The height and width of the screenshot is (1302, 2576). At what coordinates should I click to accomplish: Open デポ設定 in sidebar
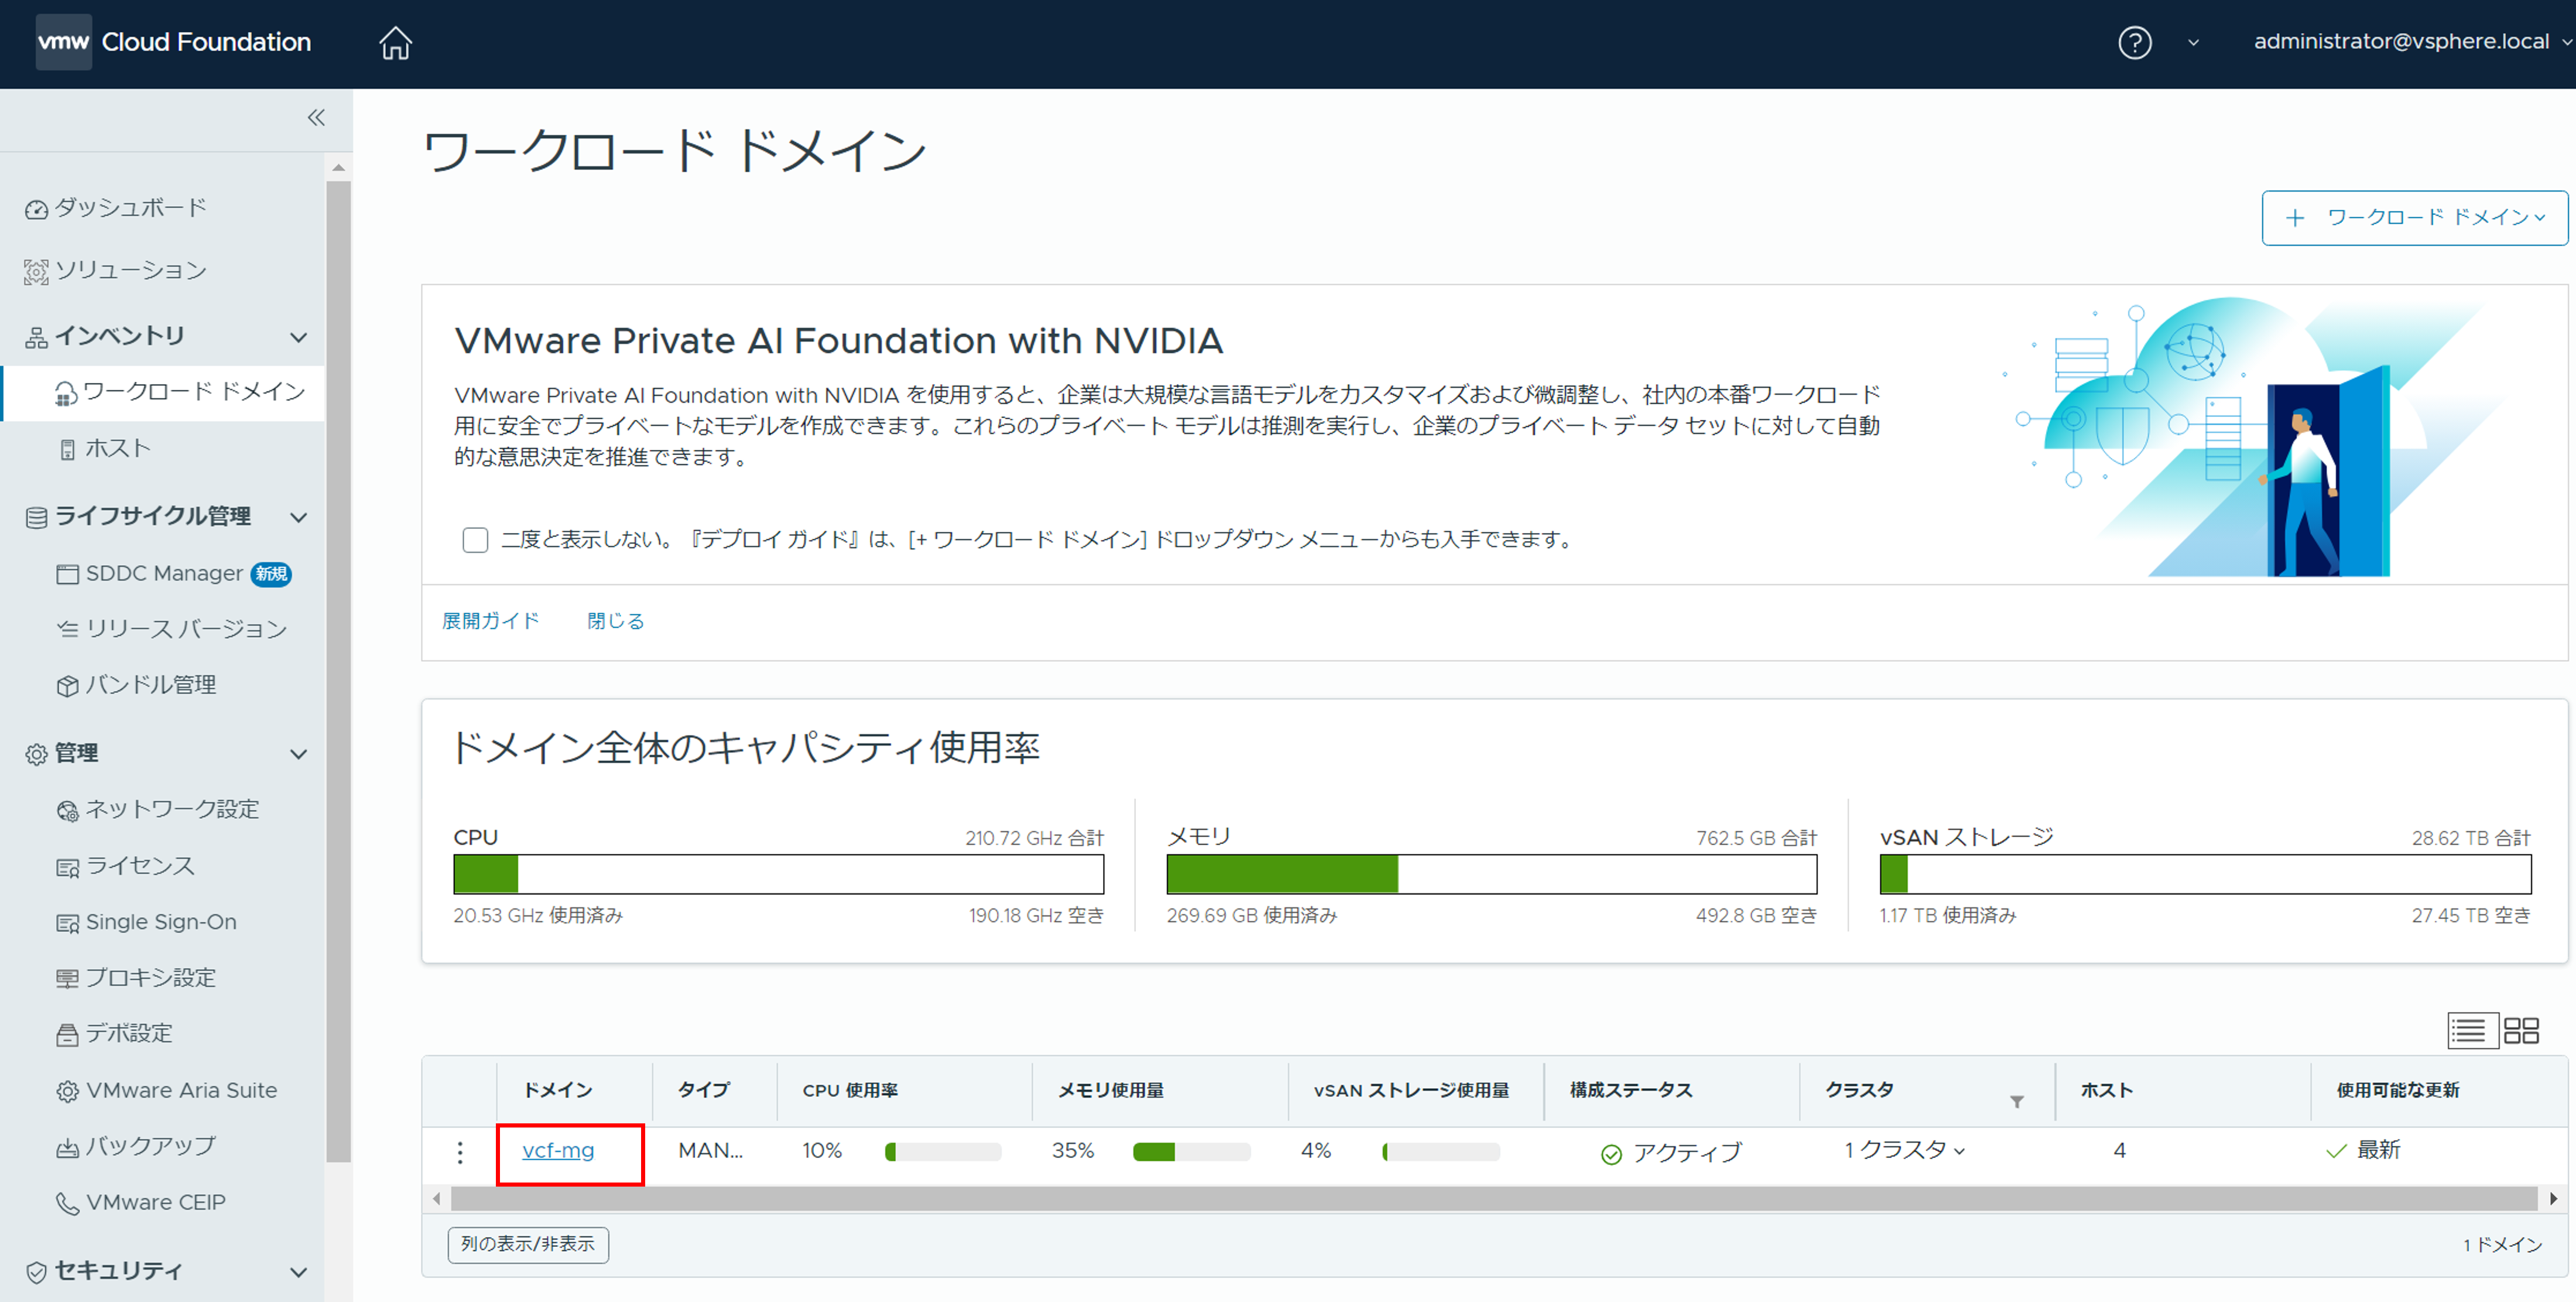(x=129, y=1033)
